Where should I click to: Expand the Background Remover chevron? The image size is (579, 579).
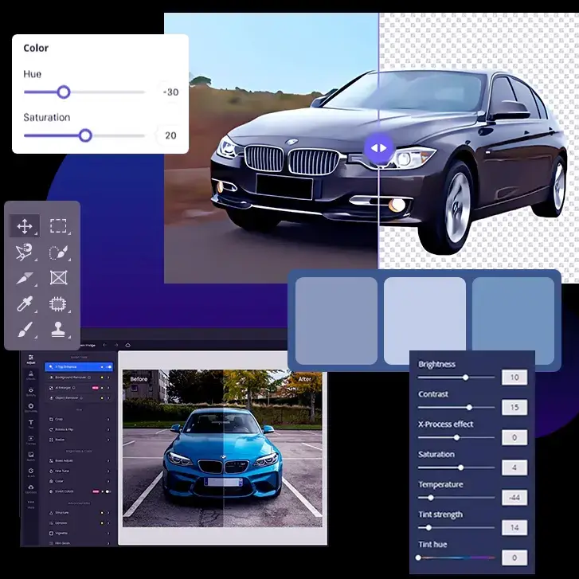click(108, 378)
